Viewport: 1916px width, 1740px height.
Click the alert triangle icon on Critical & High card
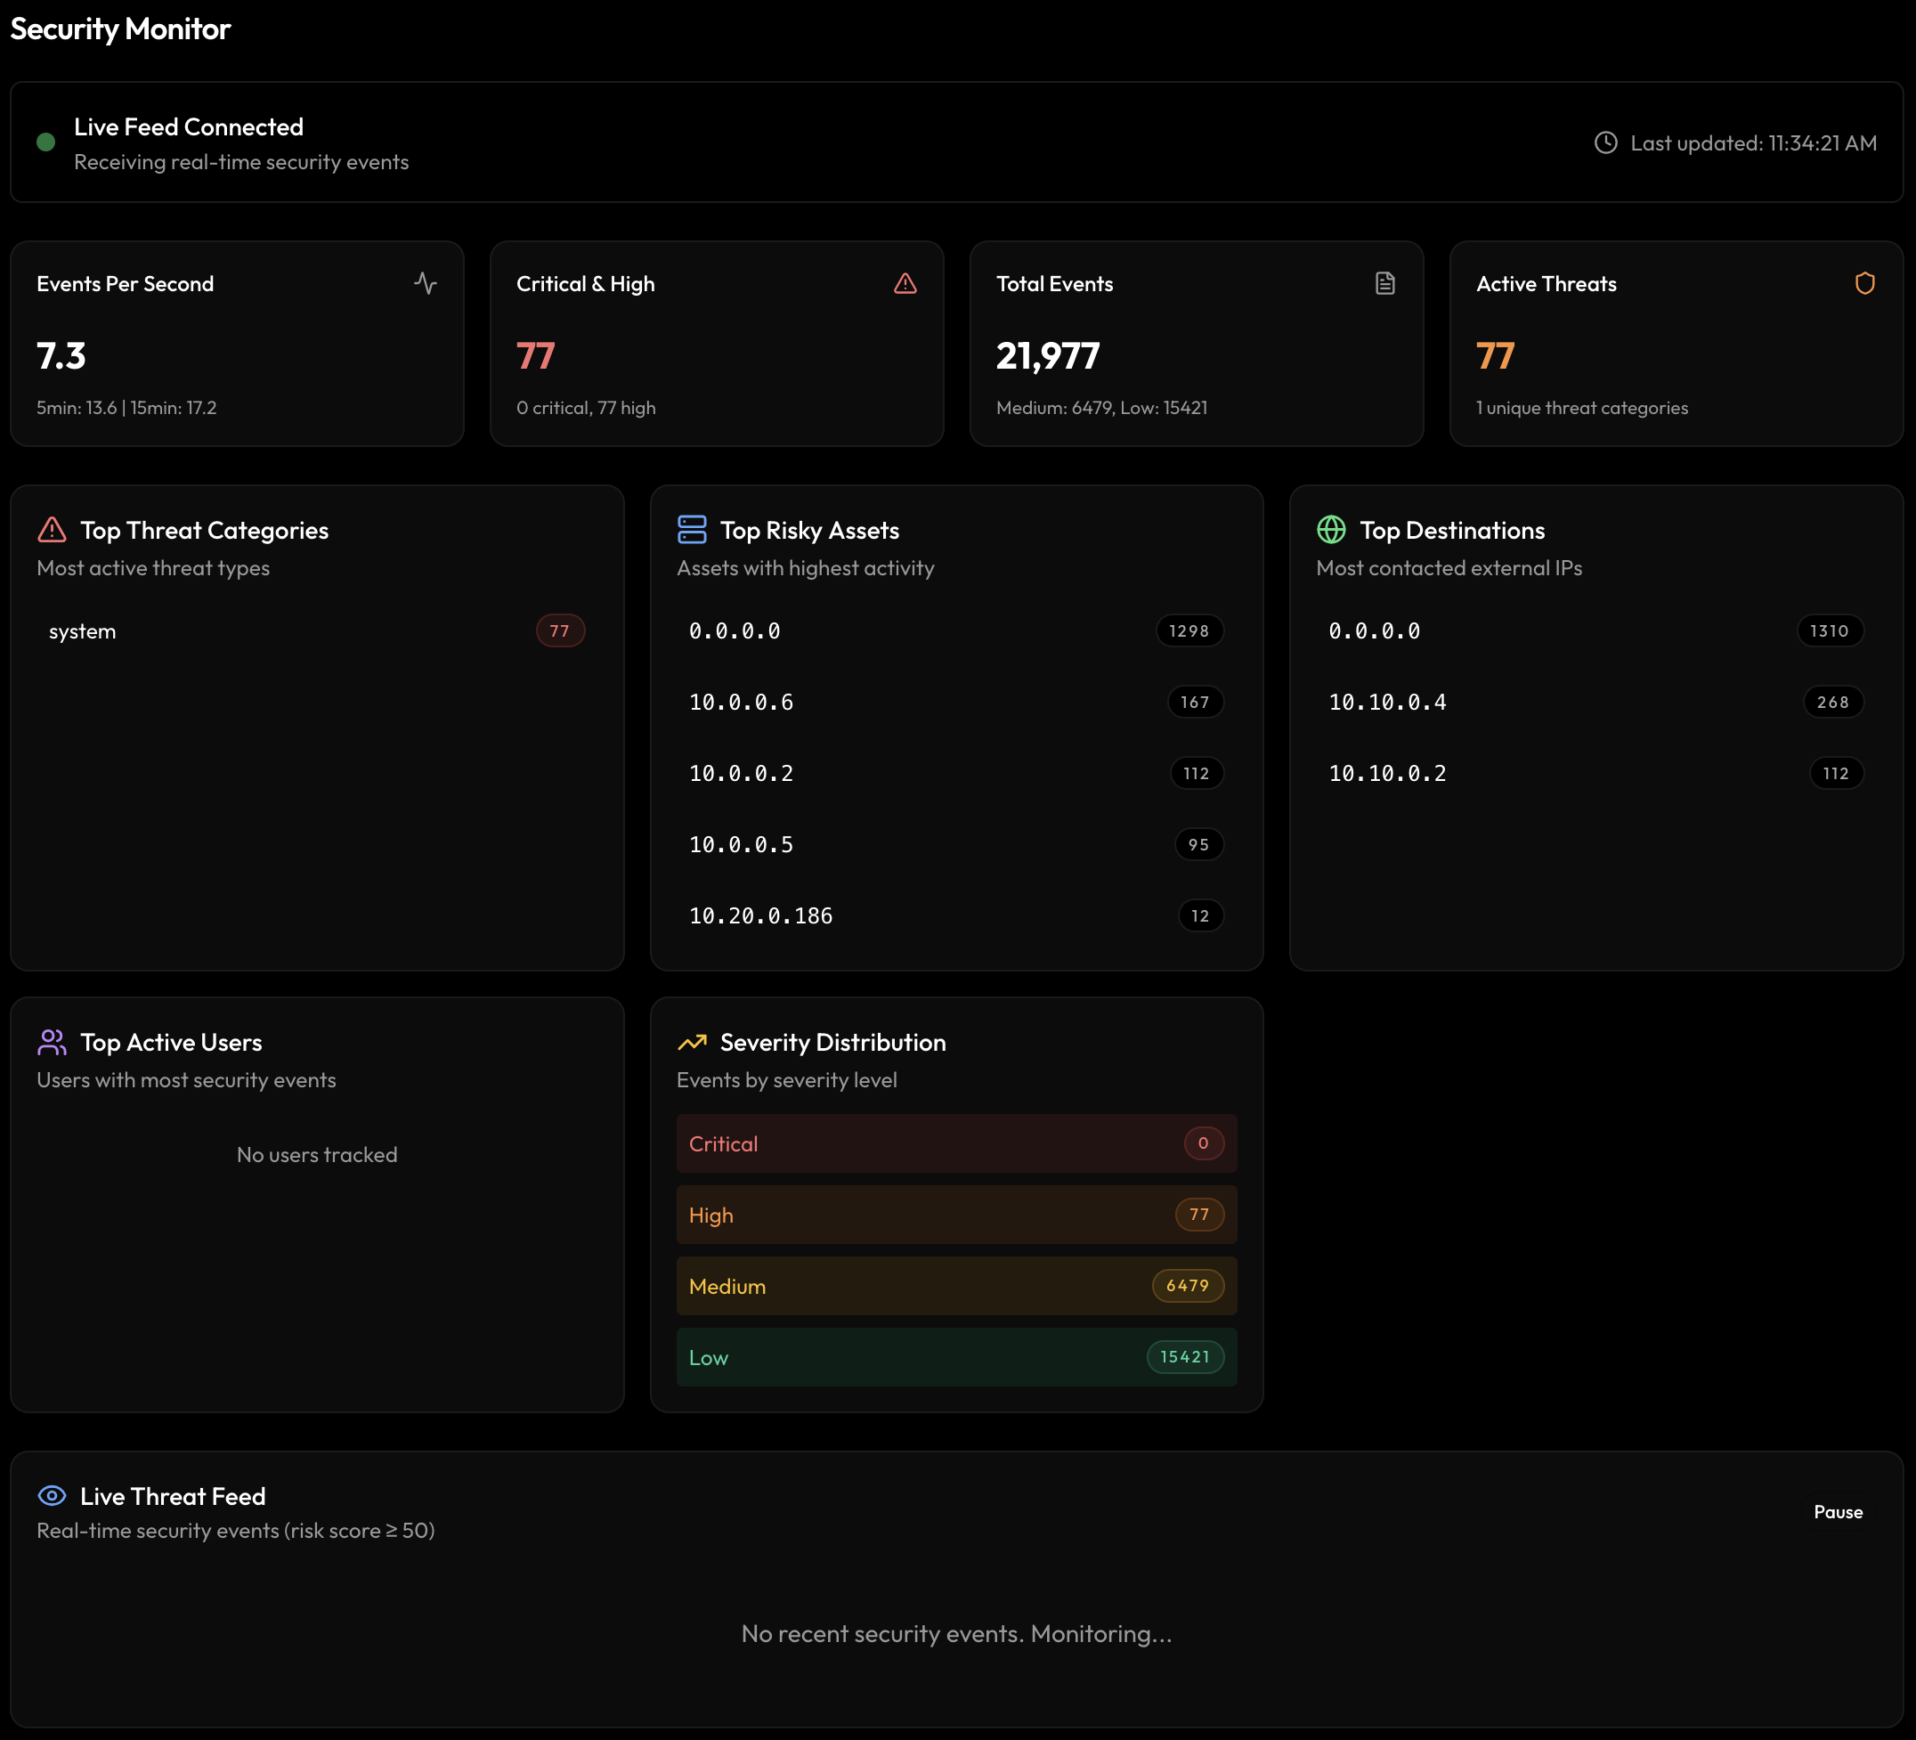pos(905,283)
